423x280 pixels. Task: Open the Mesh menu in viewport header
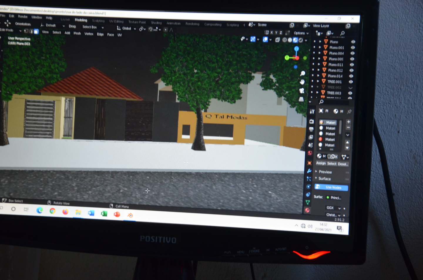(77, 33)
